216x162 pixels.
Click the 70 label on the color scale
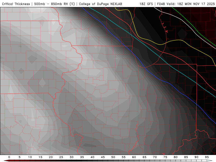tap(155, 157)
